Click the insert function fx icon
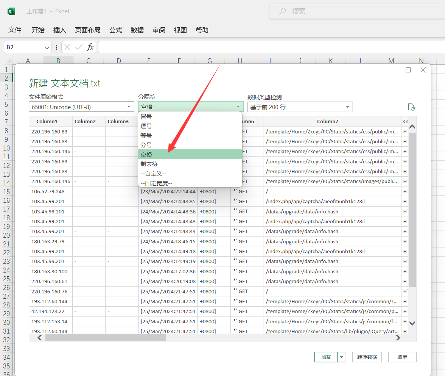 click(x=90, y=47)
